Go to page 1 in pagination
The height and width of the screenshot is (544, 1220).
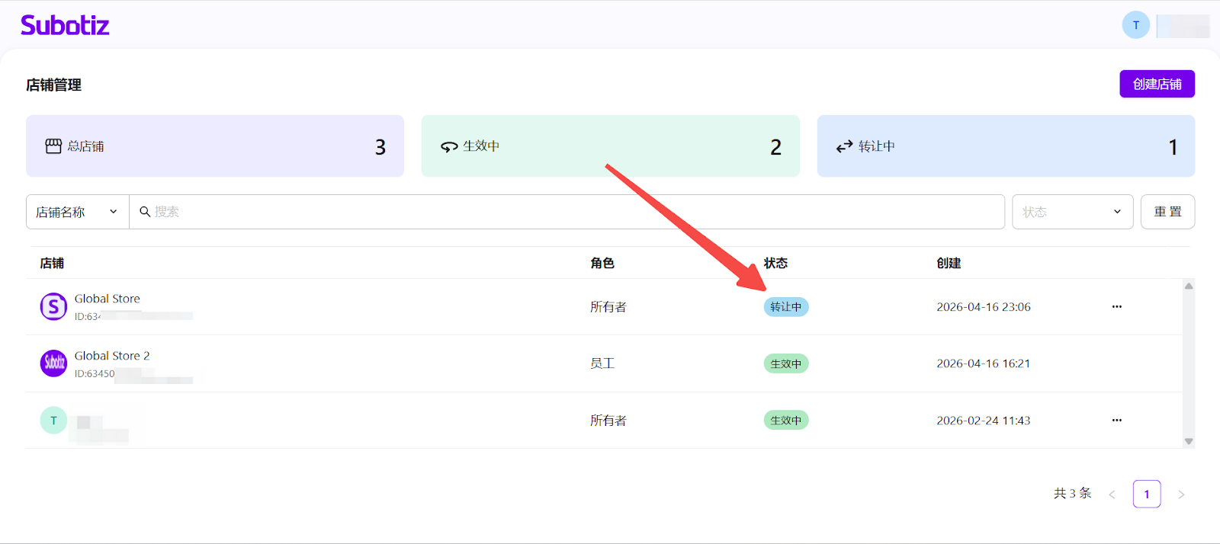tap(1146, 494)
